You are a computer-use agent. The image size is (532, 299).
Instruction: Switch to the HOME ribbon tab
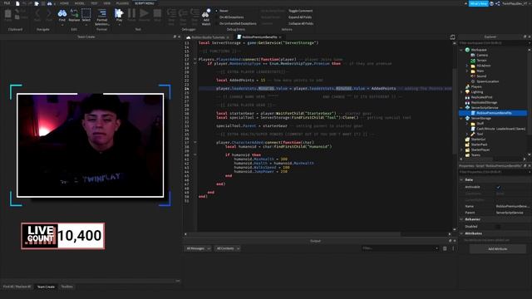pos(64,3)
